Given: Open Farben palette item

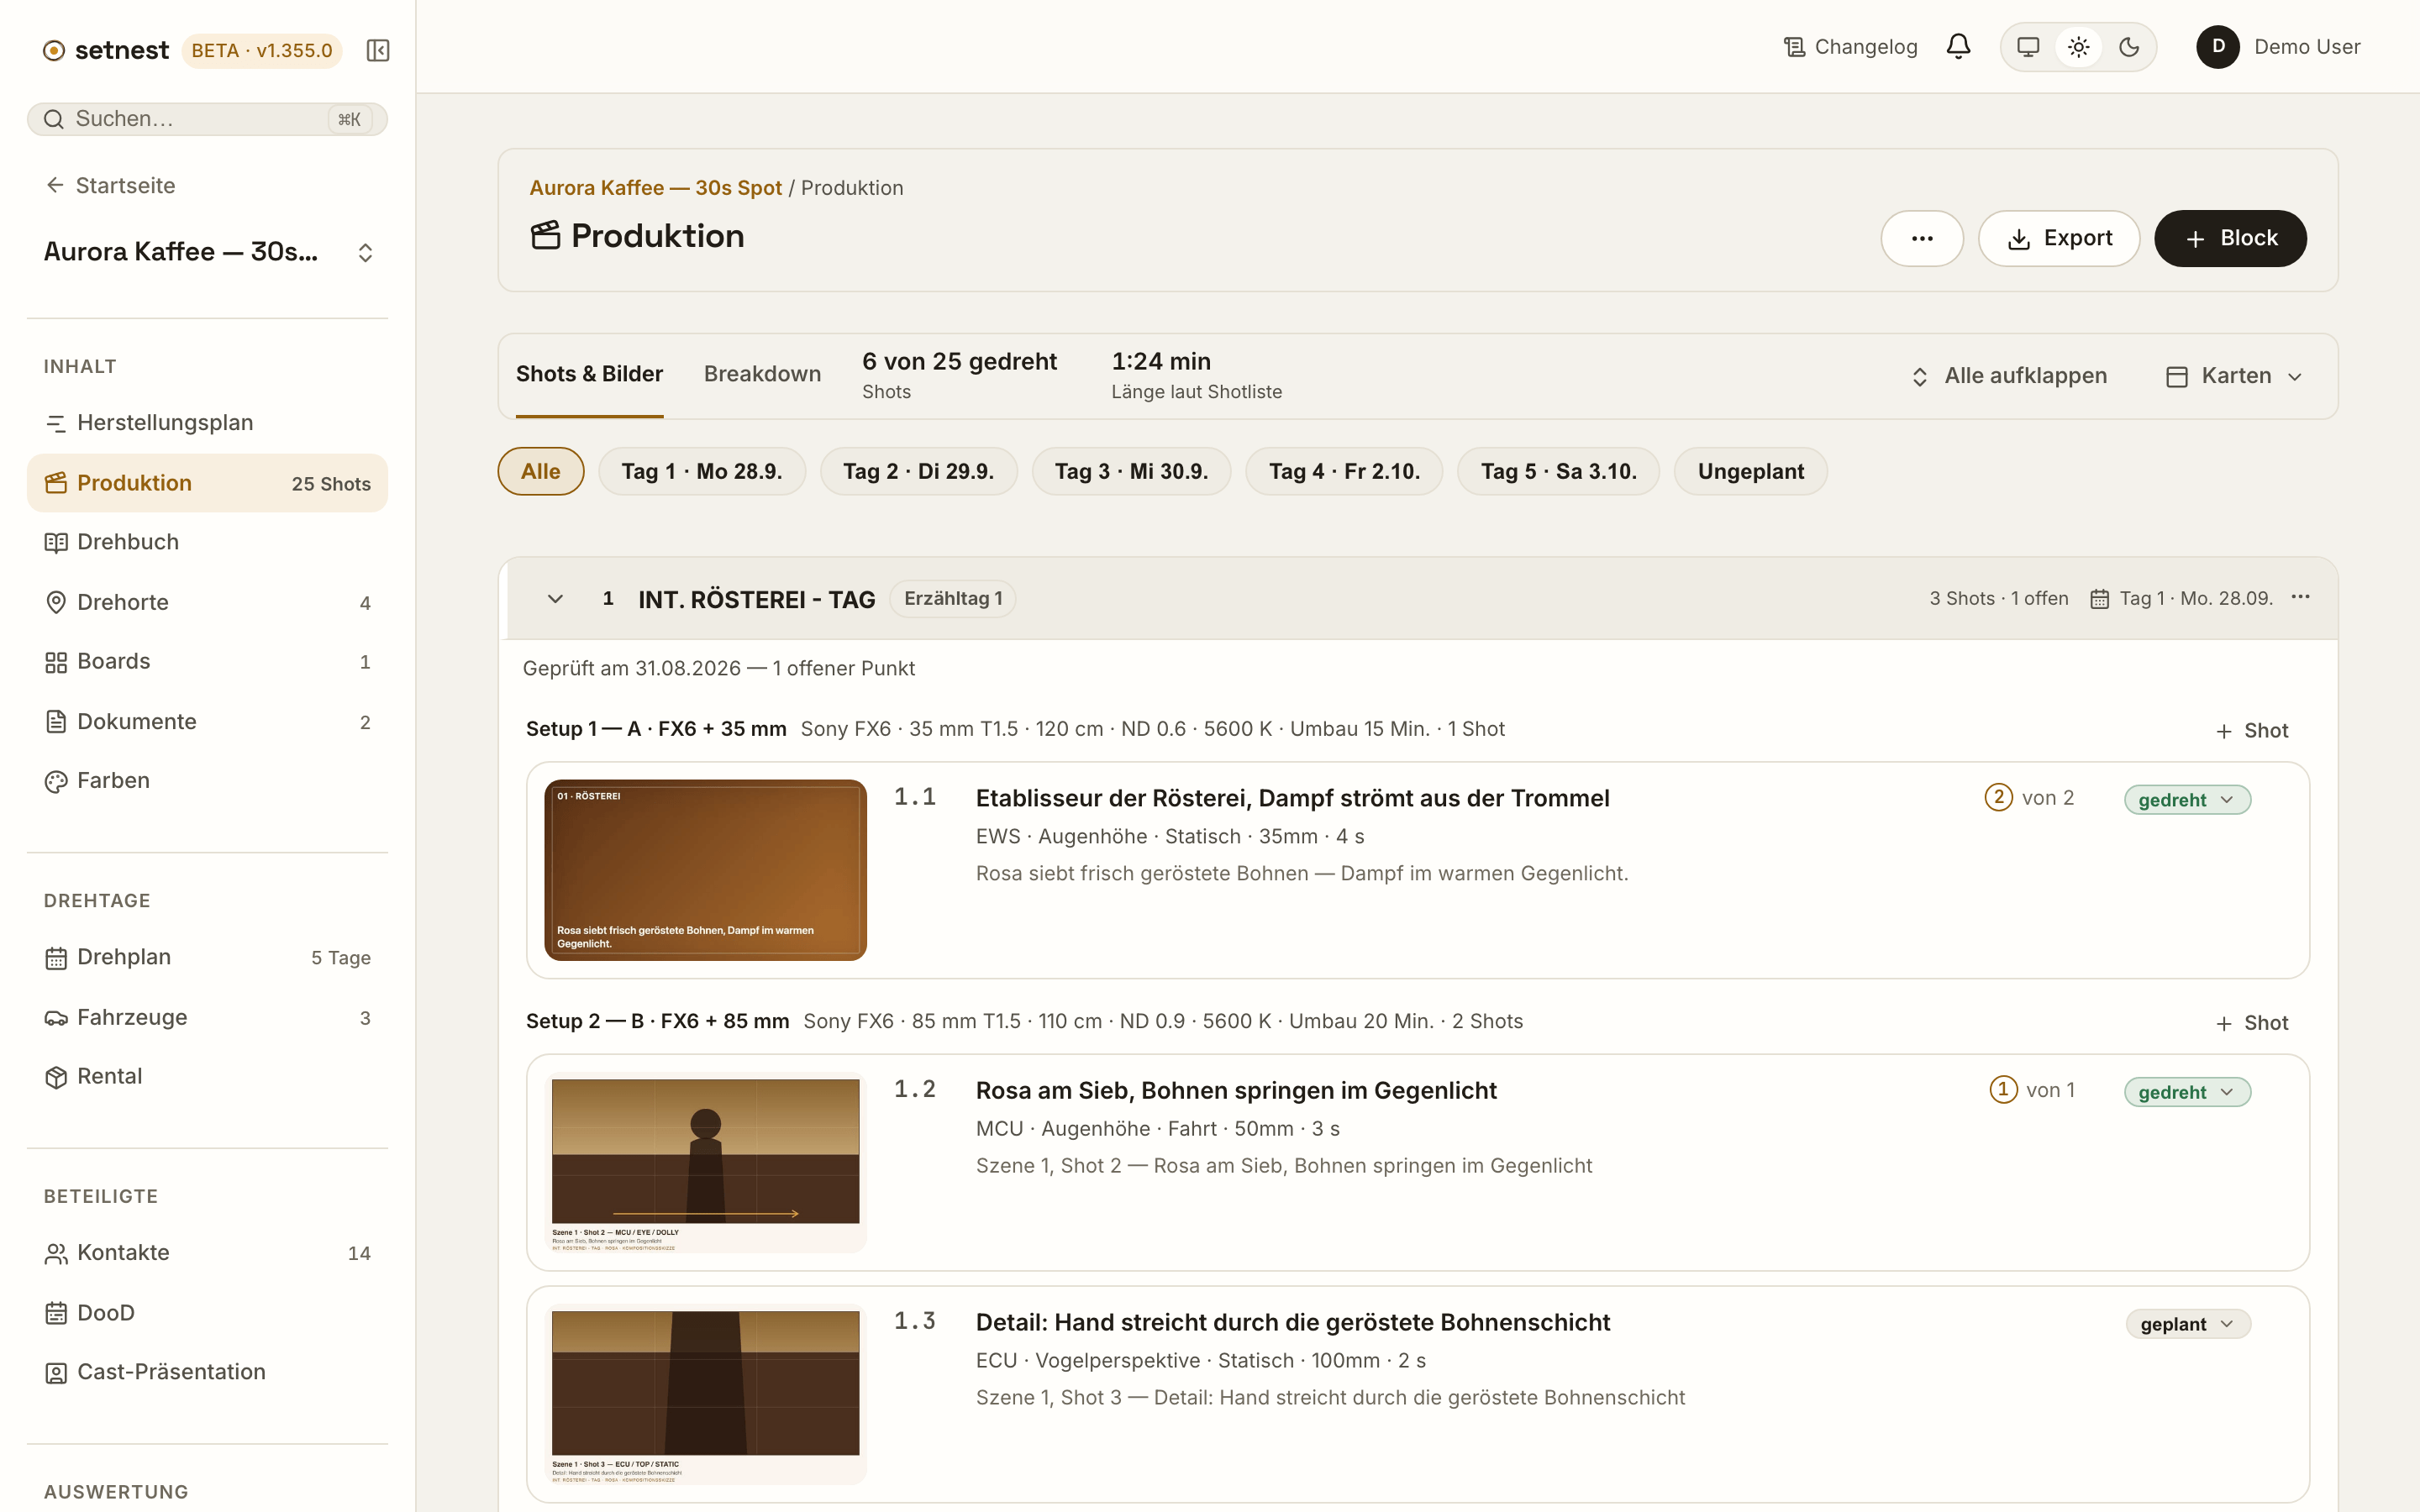Looking at the screenshot, I should tap(207, 781).
